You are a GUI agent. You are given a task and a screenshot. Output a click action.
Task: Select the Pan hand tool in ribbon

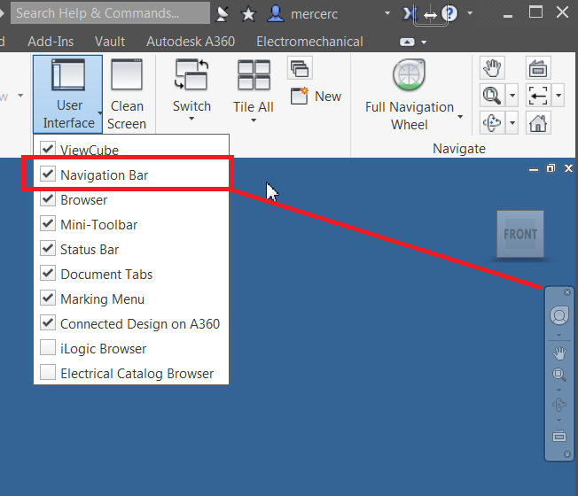tap(492, 68)
